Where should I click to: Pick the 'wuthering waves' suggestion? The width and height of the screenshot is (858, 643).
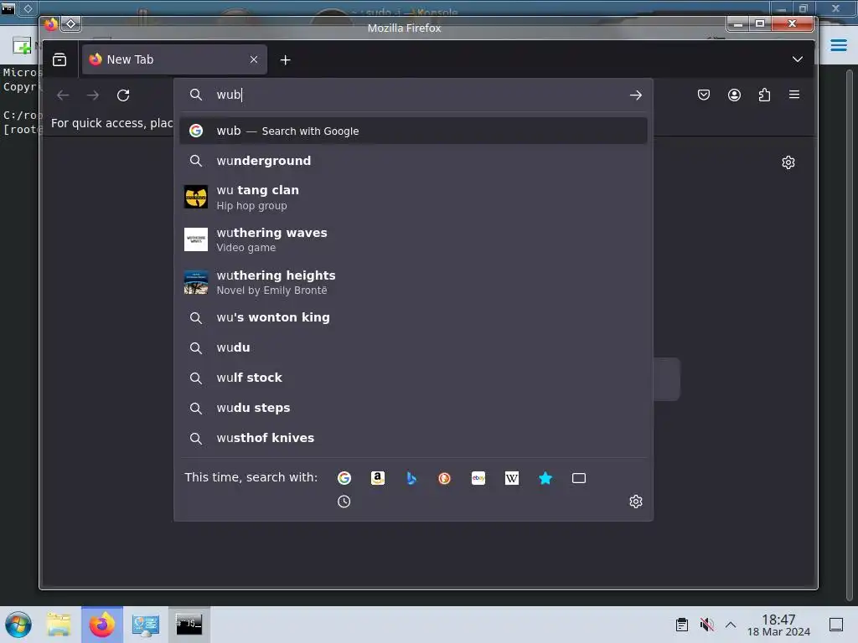point(413,239)
